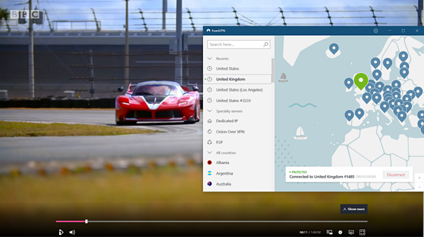The height and width of the screenshot is (237, 424).
Task: Click the 06:11 elapsed time readout
Action: (x=303, y=232)
